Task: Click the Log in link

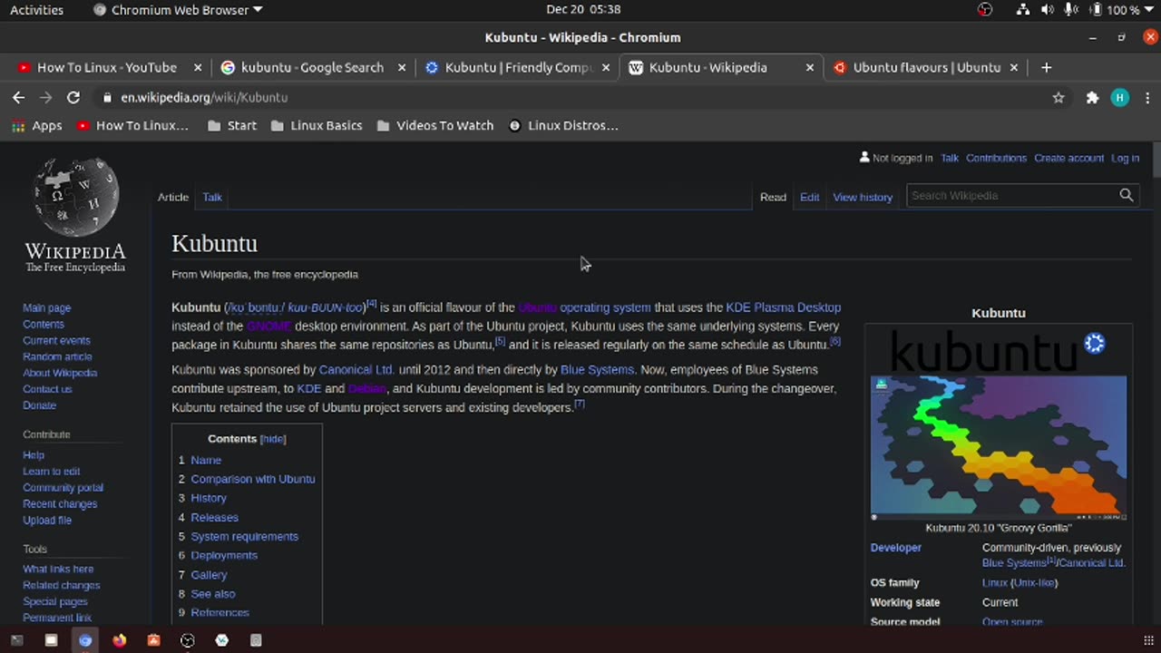Action: coord(1125,158)
